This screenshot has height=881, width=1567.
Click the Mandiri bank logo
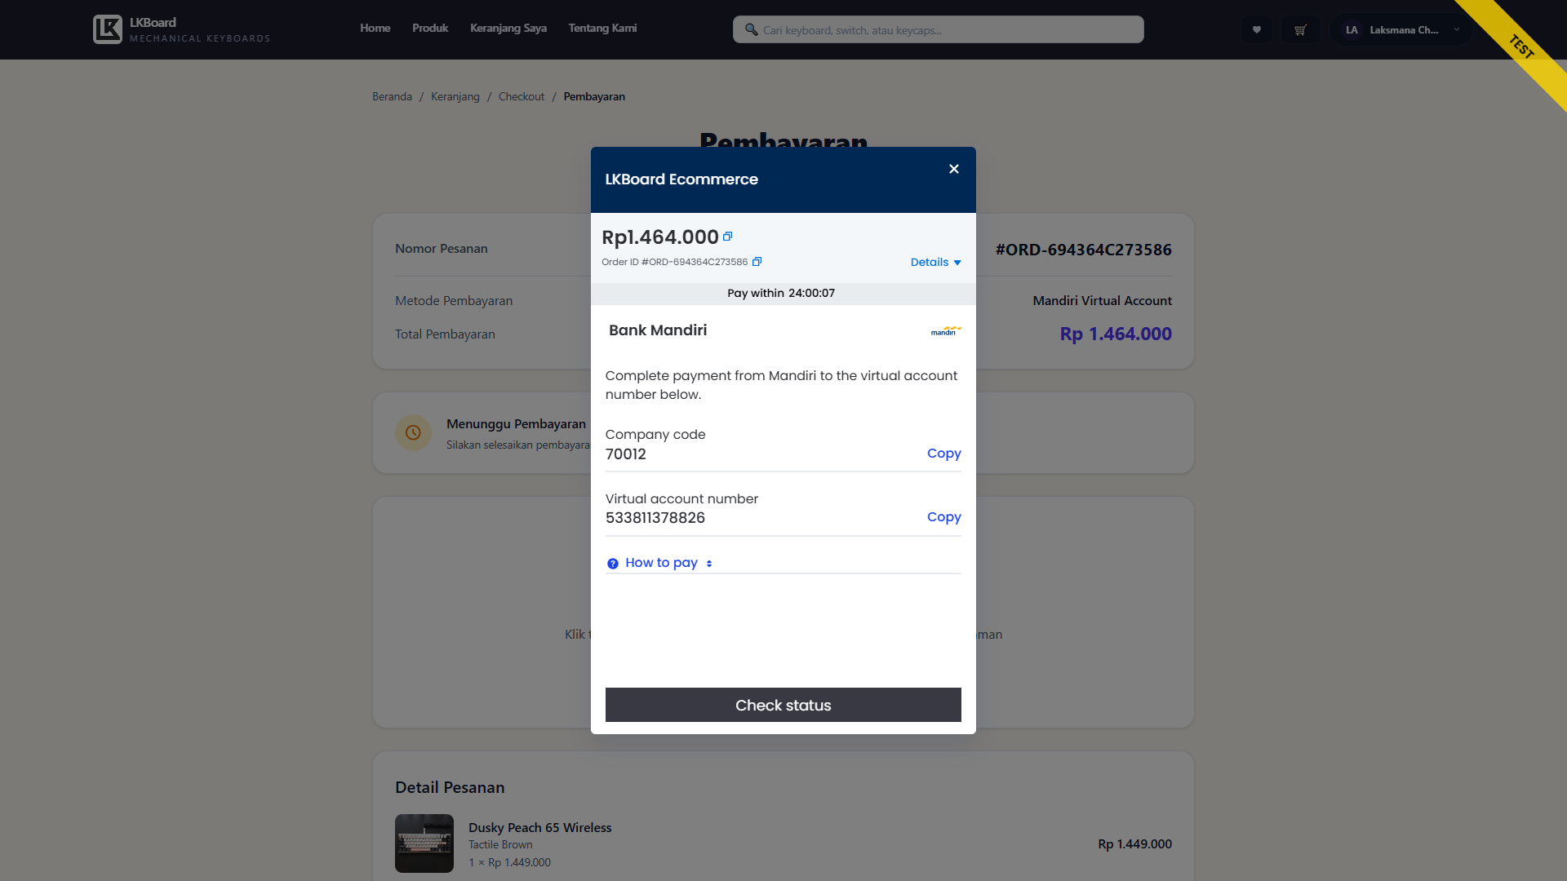pyautogui.click(x=944, y=331)
